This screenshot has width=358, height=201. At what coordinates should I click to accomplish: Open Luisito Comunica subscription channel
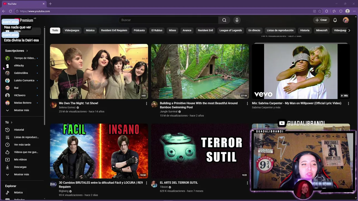(22, 80)
